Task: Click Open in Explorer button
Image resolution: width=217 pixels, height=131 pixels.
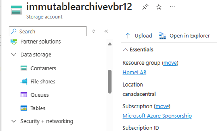Action: pyautogui.click(x=184, y=36)
